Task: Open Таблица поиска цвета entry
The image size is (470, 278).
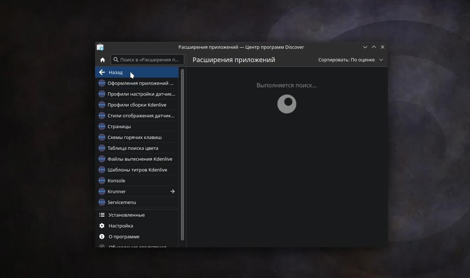Action: point(137,148)
